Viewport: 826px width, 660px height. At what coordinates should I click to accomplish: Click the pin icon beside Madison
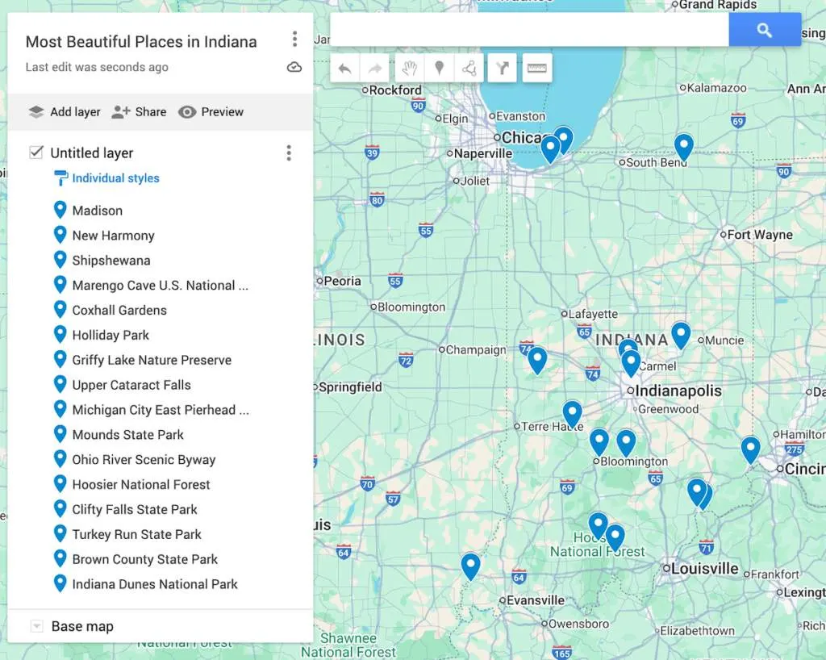pyautogui.click(x=60, y=210)
